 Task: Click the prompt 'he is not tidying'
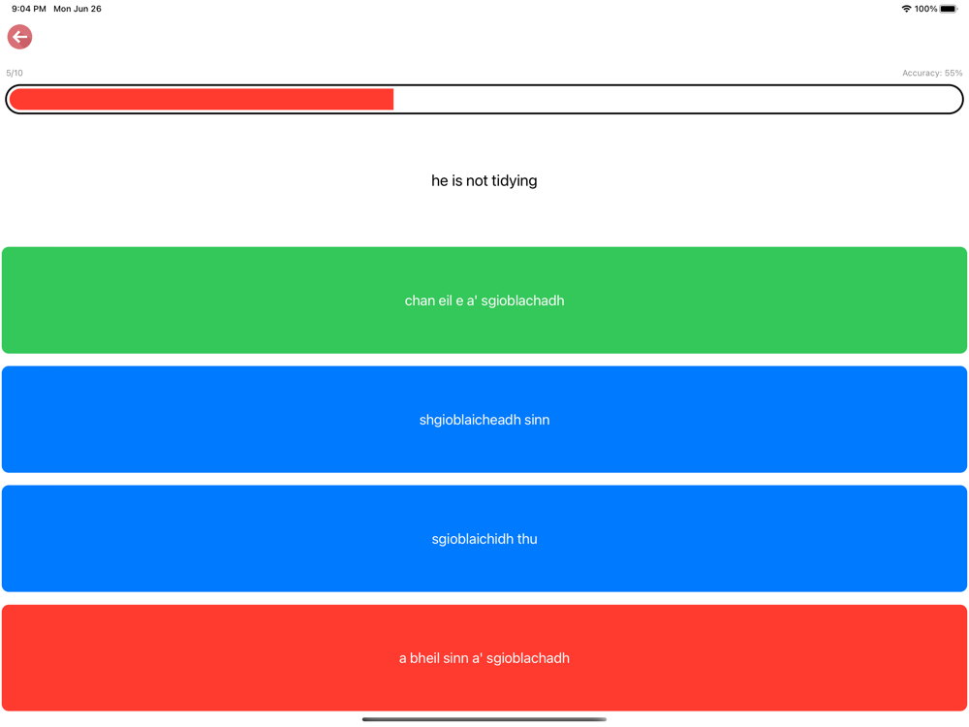pos(484,180)
